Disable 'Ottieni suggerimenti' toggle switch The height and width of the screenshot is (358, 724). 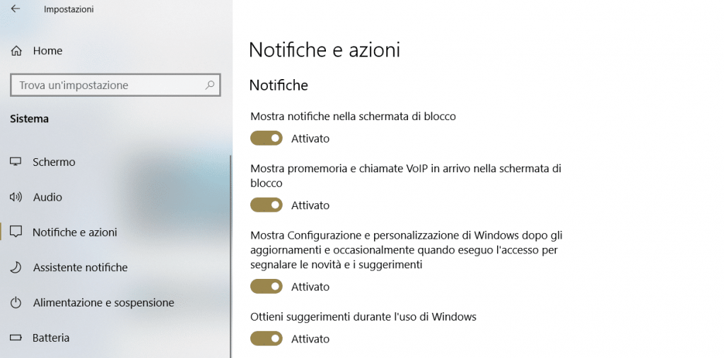pyautogui.click(x=267, y=339)
